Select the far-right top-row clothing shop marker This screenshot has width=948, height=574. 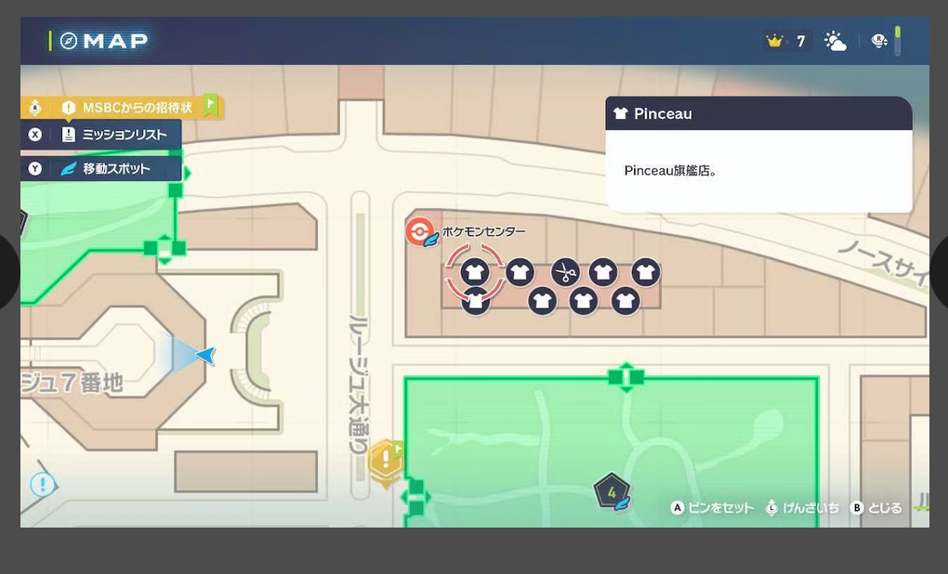[x=646, y=272]
